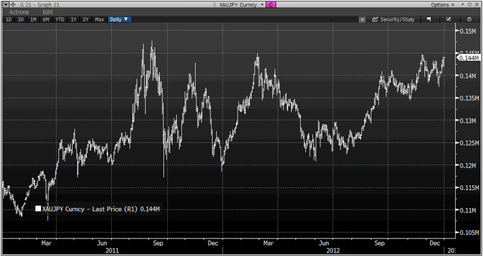Select the Max time range

(x=100, y=19)
